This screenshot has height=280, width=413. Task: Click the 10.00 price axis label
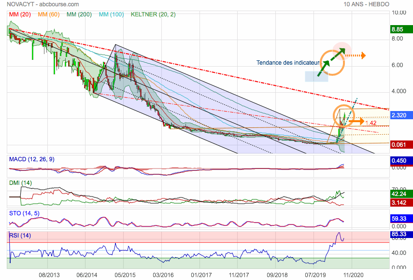pos(399,13)
